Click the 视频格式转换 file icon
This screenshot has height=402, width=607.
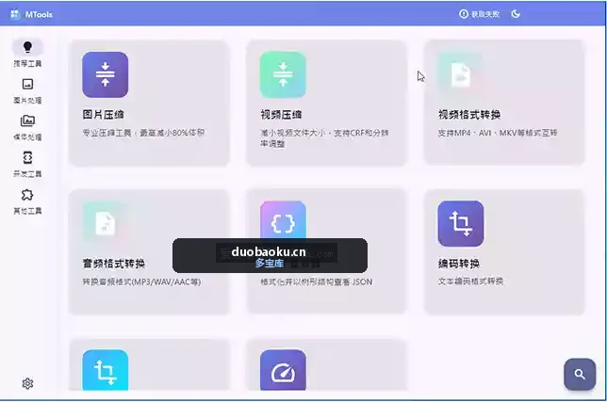[461, 74]
